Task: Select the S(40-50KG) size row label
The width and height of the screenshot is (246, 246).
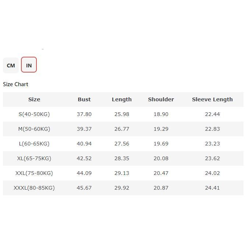Action: pyautogui.click(x=34, y=114)
